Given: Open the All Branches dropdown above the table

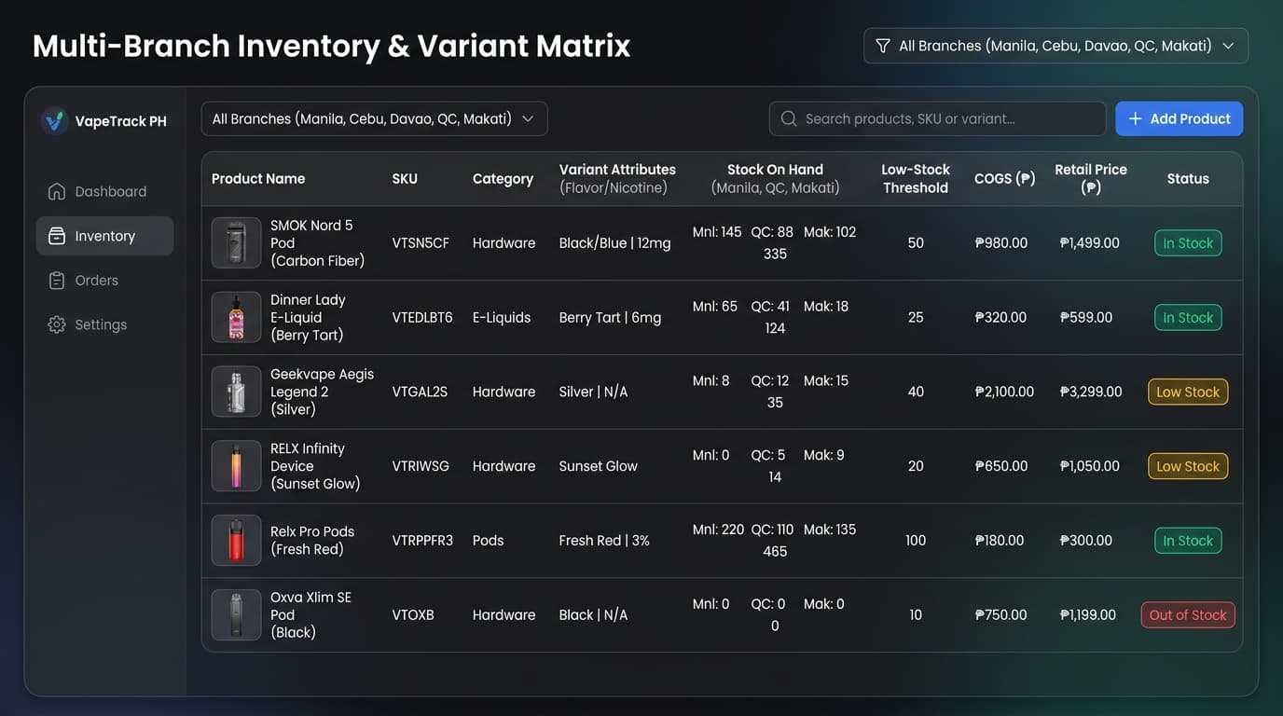Looking at the screenshot, I should point(374,118).
